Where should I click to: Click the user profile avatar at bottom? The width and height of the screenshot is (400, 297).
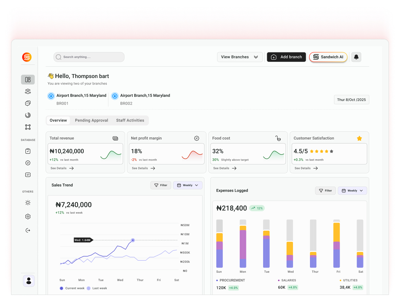pos(29,281)
